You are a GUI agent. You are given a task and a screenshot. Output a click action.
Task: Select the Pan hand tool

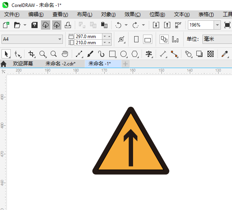65,54
